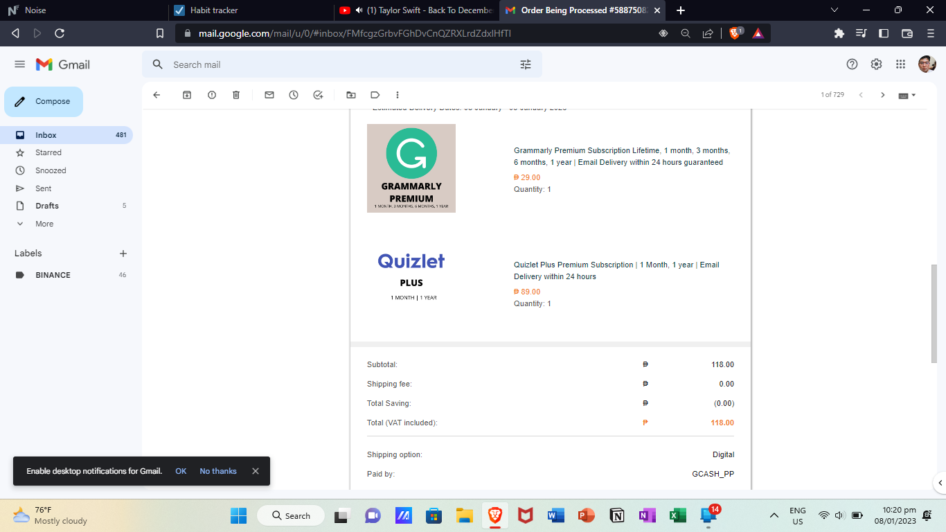Share this page from the address bar

click(708, 33)
